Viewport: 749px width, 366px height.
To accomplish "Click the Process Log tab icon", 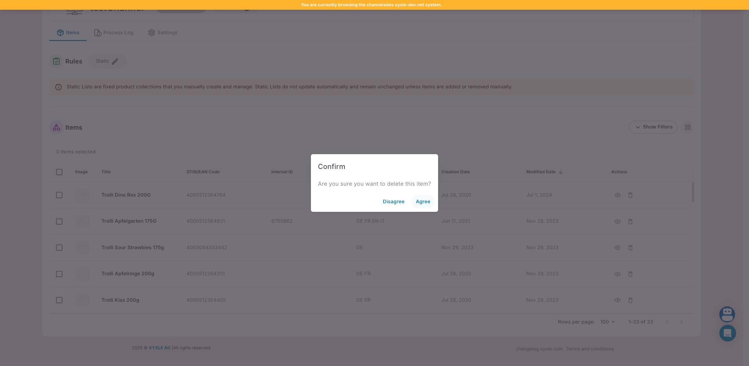I will pyautogui.click(x=98, y=33).
